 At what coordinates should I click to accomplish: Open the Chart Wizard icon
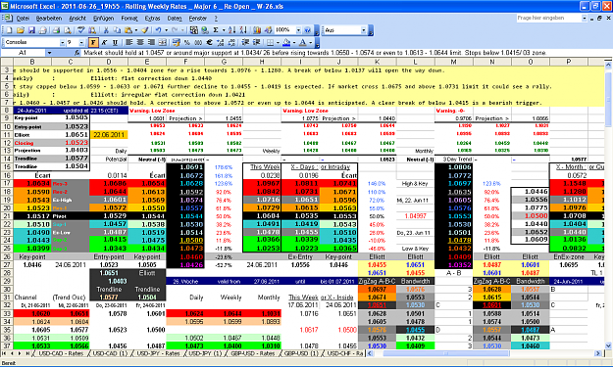coord(257,30)
